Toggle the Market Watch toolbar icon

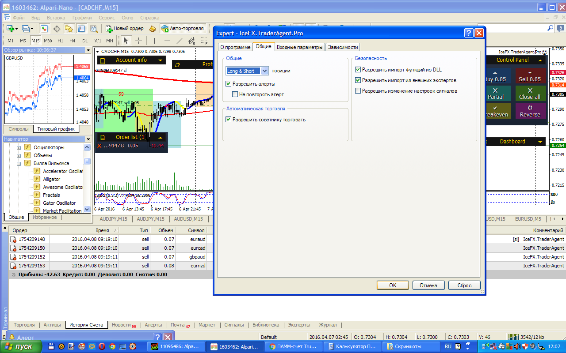44,29
